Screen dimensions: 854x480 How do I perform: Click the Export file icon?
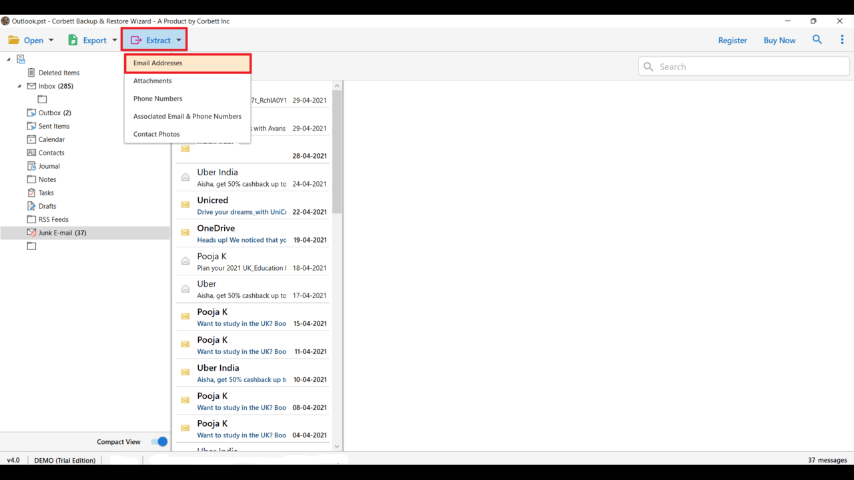tap(73, 40)
